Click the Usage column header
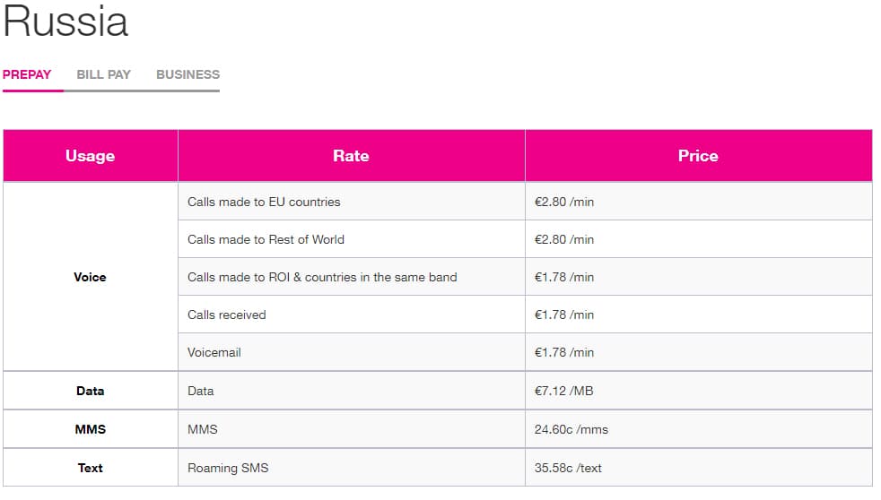 click(90, 156)
